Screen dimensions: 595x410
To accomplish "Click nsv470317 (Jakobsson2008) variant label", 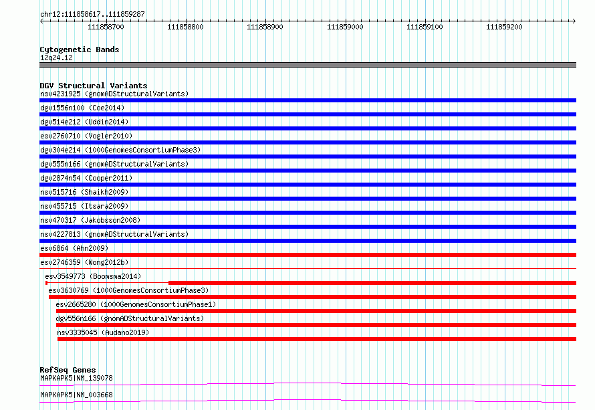I will tap(90, 220).
